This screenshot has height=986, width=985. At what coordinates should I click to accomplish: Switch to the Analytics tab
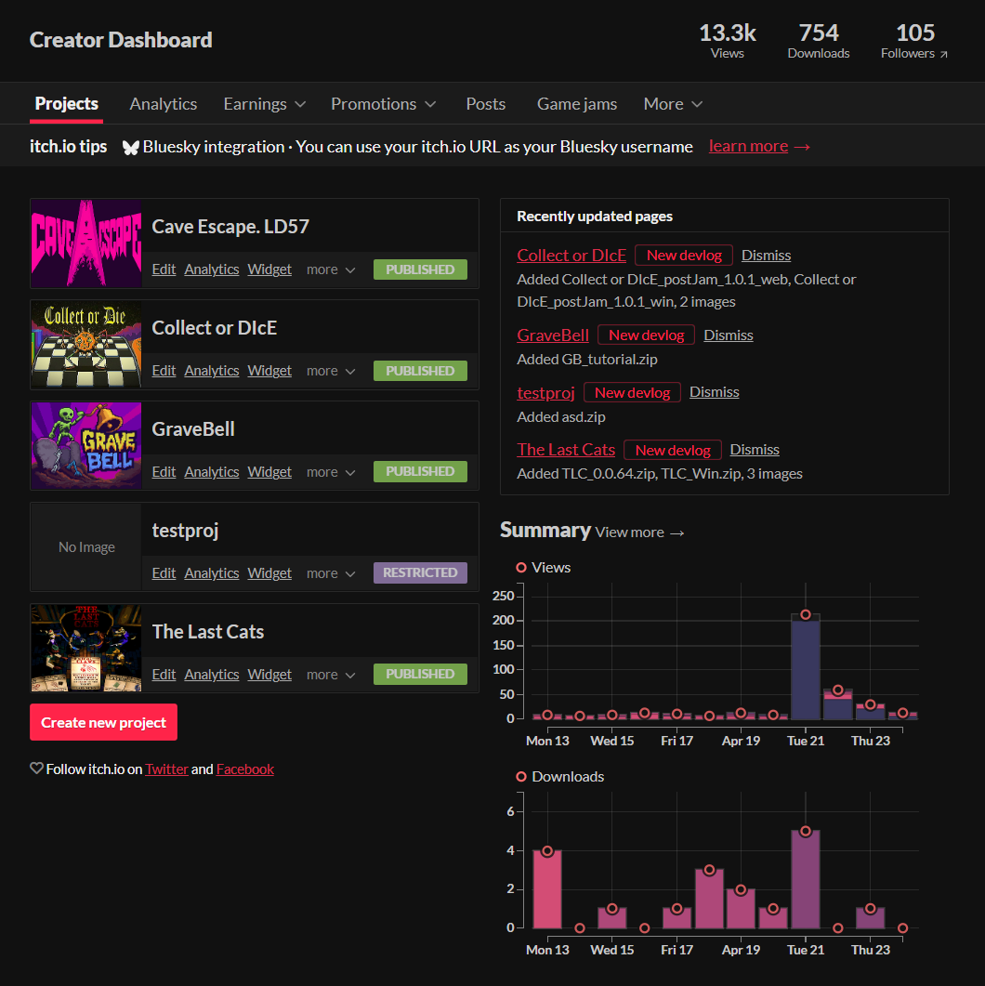(x=164, y=104)
